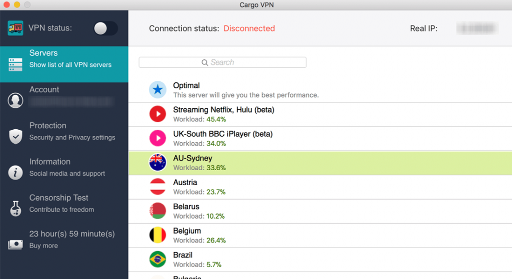Screen dimensions: 512x279
Task: Click the Buy more money icon
Action: pos(15,245)
